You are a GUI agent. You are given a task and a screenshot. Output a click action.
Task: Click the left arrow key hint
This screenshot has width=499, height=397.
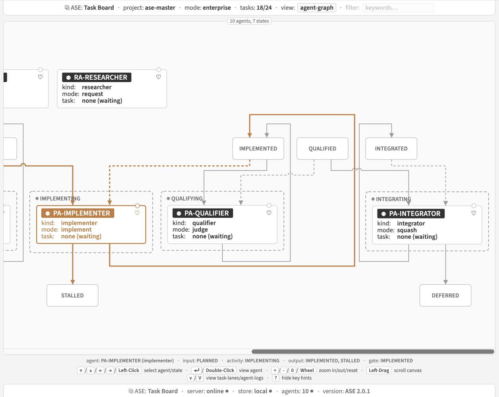coord(100,370)
